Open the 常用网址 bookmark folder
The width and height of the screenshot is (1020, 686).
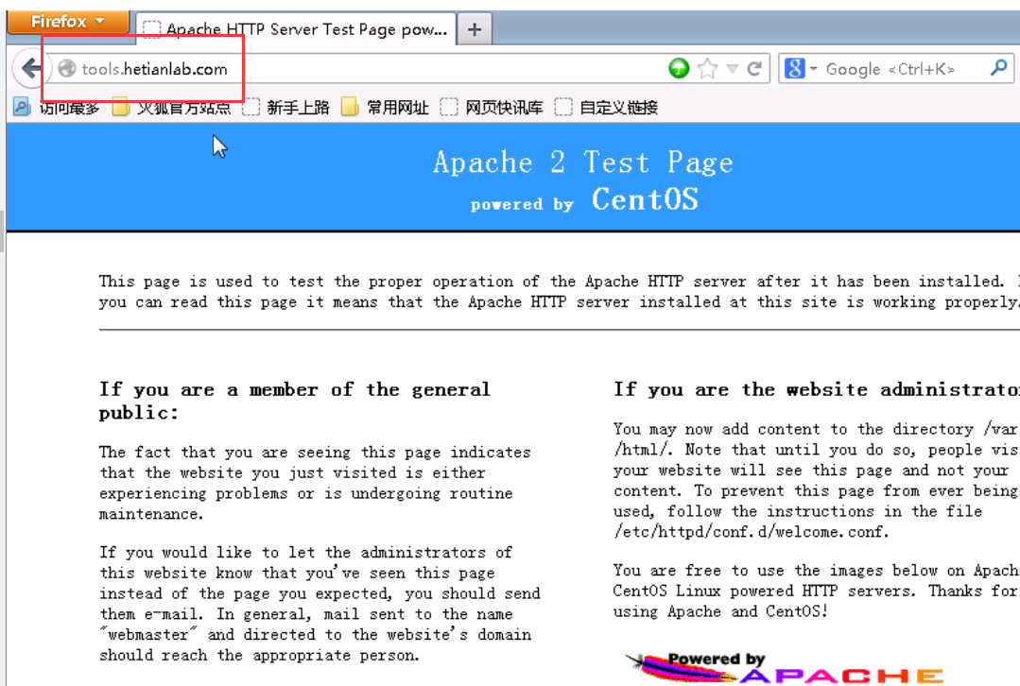click(385, 108)
